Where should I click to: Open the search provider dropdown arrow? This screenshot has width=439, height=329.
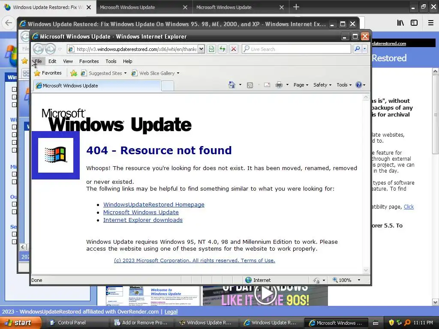364,49
